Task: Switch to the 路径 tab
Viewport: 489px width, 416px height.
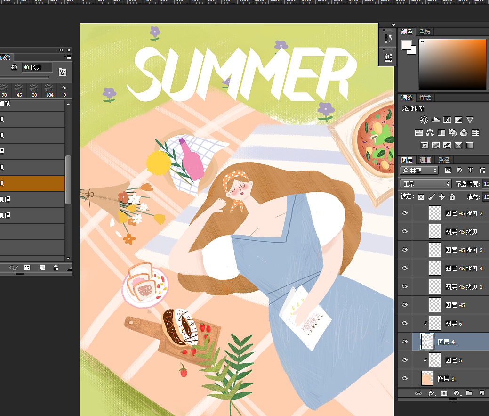Action: [x=444, y=160]
